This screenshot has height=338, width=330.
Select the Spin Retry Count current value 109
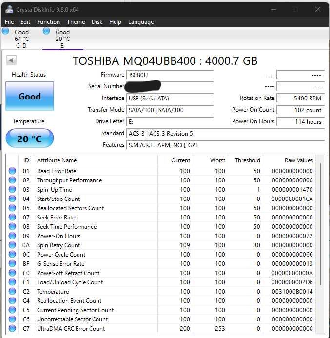tap(185, 245)
